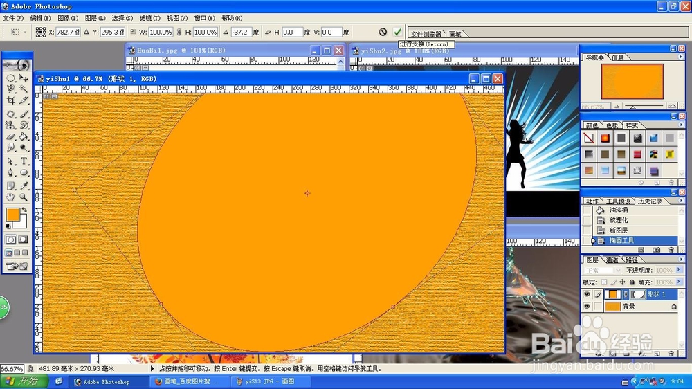Toggle relative positioning triangle for reference point
The image size is (692, 389).
tap(86, 32)
